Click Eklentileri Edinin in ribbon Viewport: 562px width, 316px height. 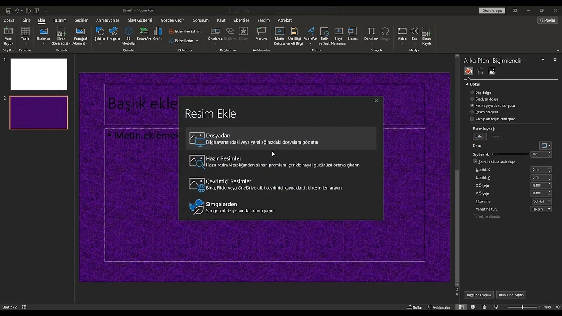tap(185, 32)
